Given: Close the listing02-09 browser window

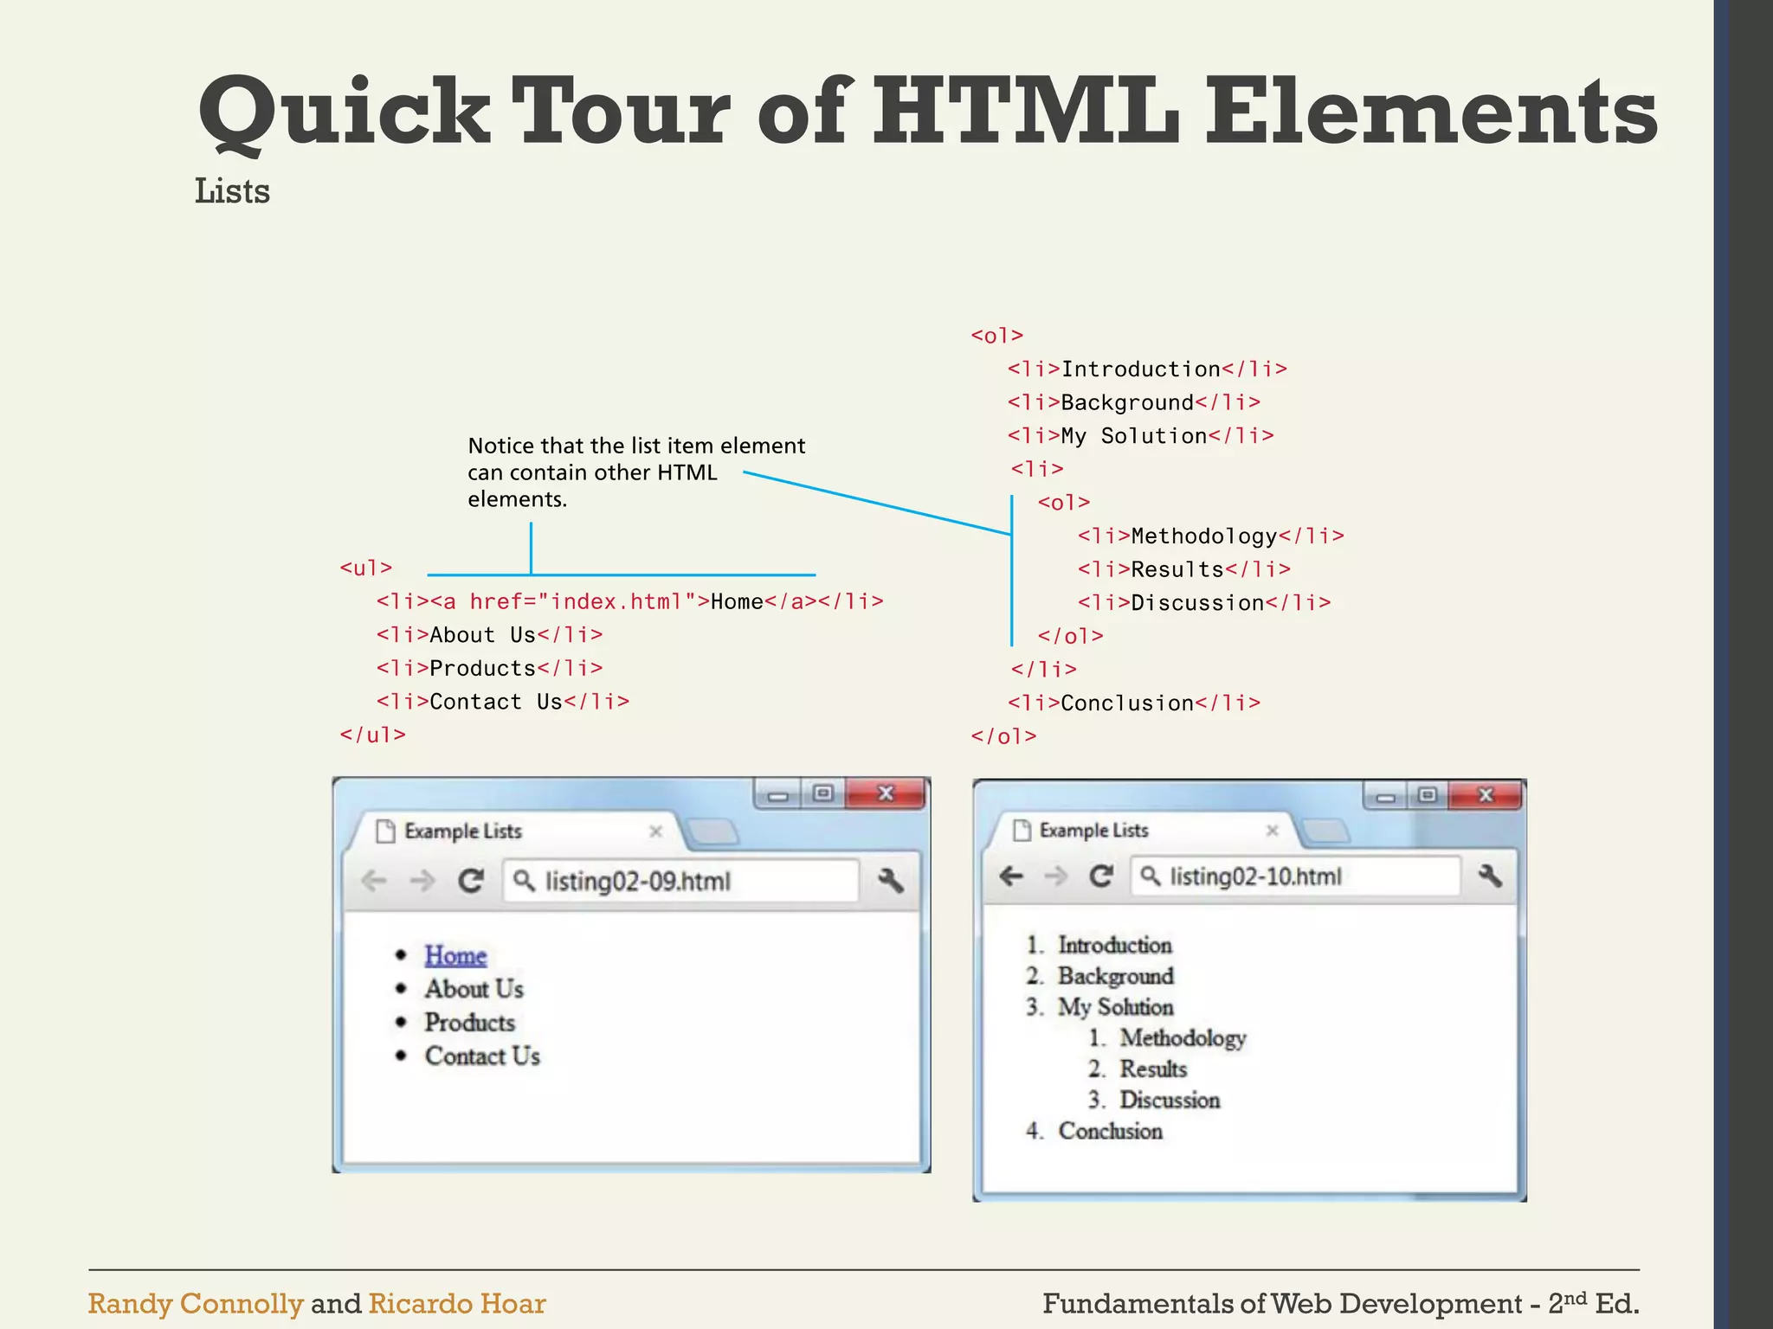Looking at the screenshot, I should pyautogui.click(x=886, y=793).
